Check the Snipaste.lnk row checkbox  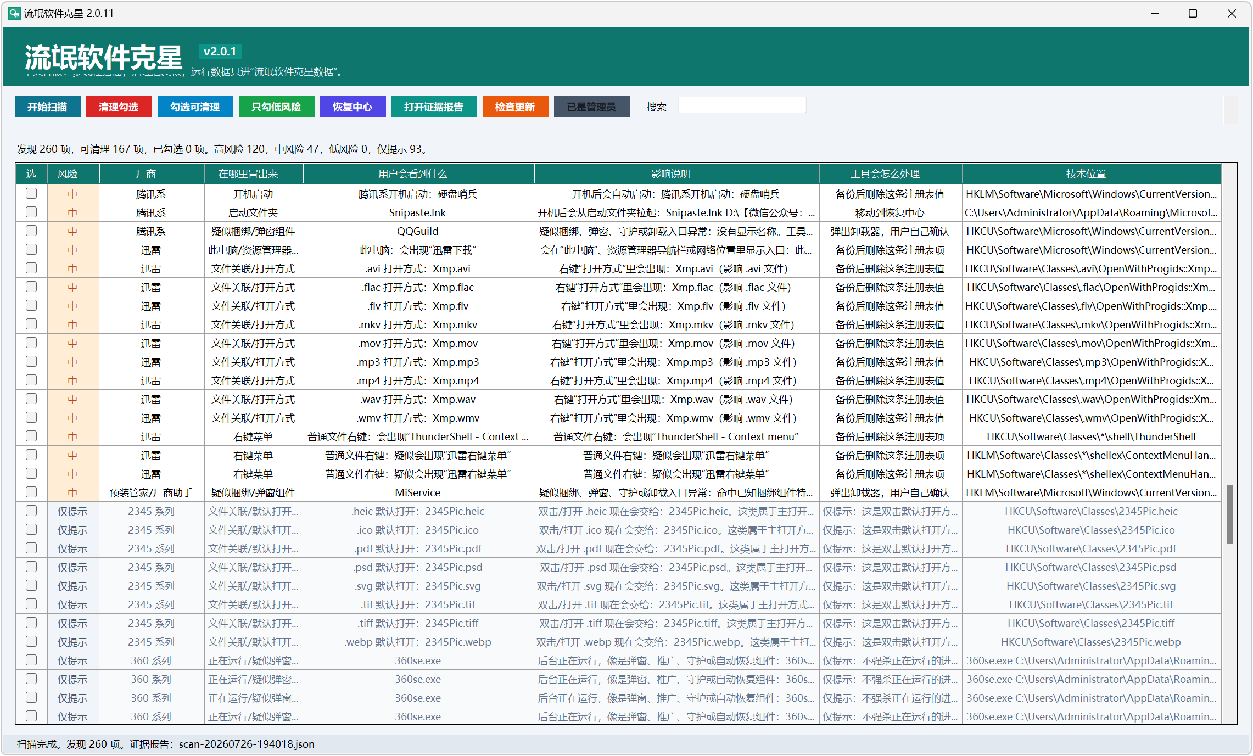pos(31,212)
